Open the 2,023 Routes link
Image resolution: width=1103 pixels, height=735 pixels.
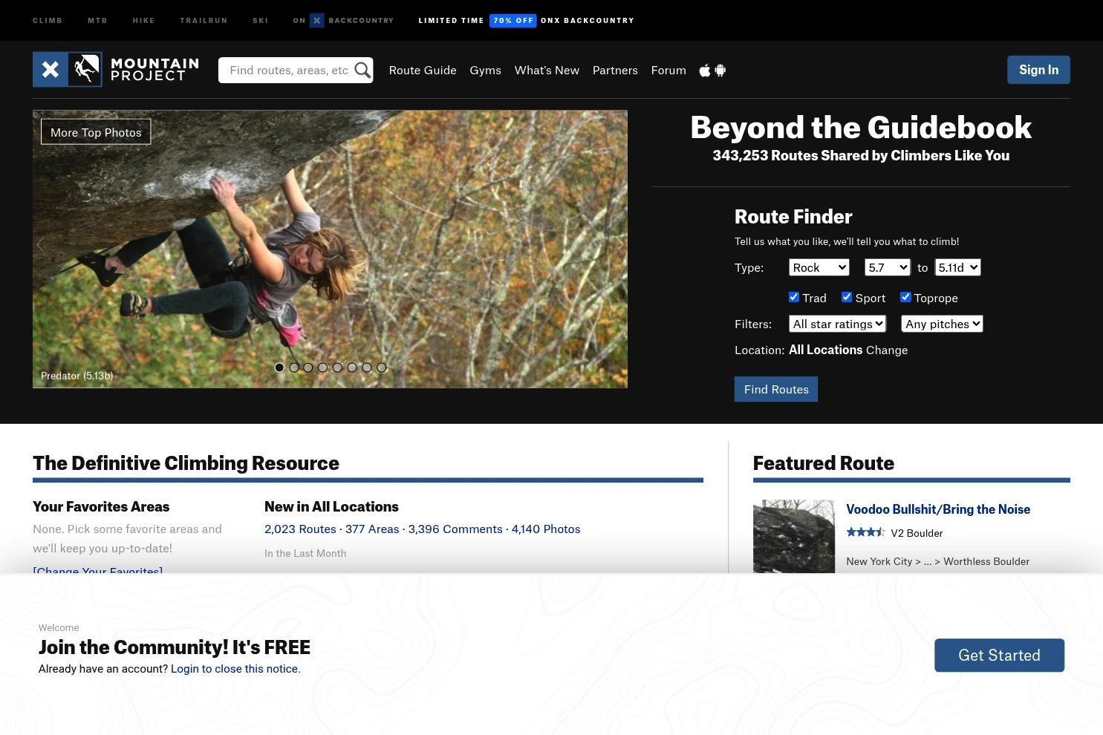[300, 529]
